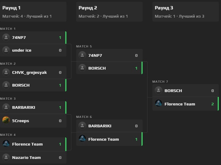
Task: Click the Nazario Team row in Match 4
Action: coord(33,157)
